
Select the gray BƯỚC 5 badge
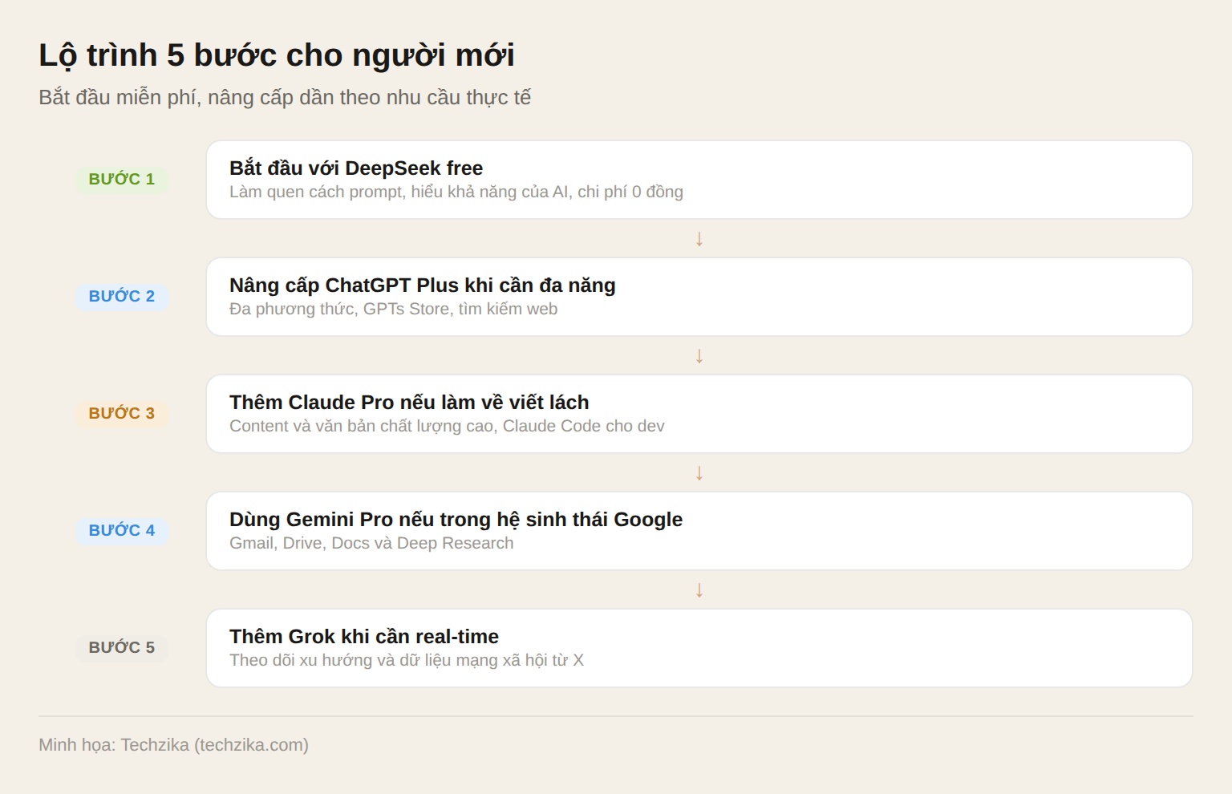[x=122, y=647]
